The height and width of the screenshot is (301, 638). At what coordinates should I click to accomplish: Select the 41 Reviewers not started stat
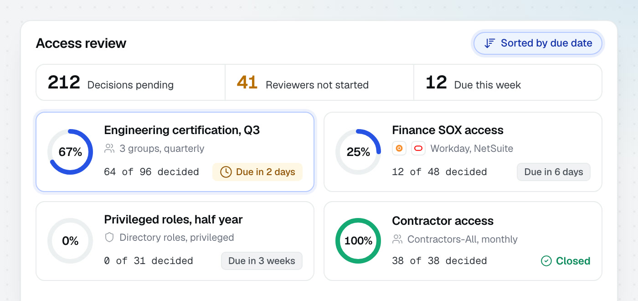click(319, 82)
